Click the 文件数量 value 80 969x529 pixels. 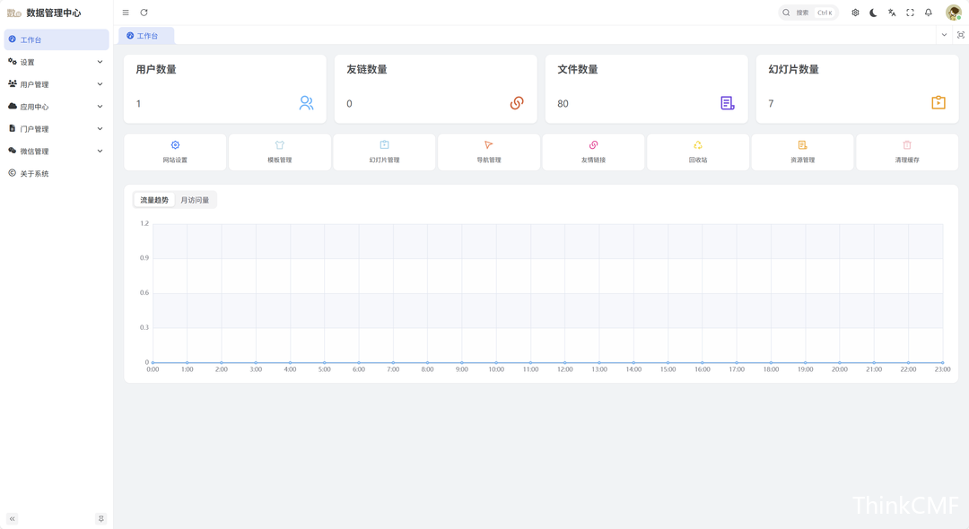point(563,104)
